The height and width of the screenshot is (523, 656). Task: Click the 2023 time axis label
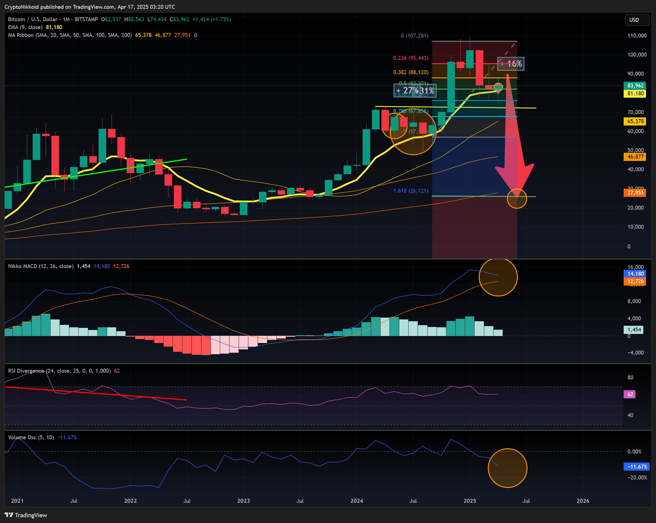(243, 501)
